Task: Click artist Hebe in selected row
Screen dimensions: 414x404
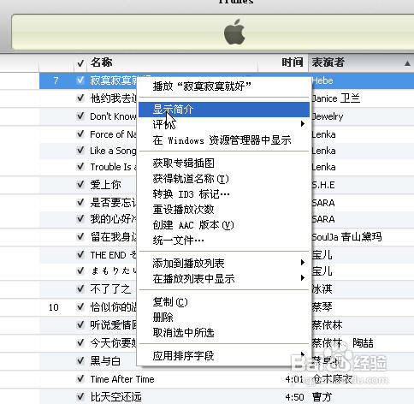Action: [x=322, y=80]
